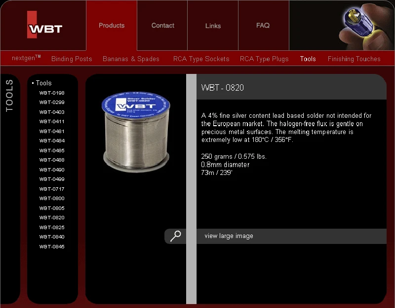
Task: Click the 0.8mm diameter text
Action: coord(225,165)
